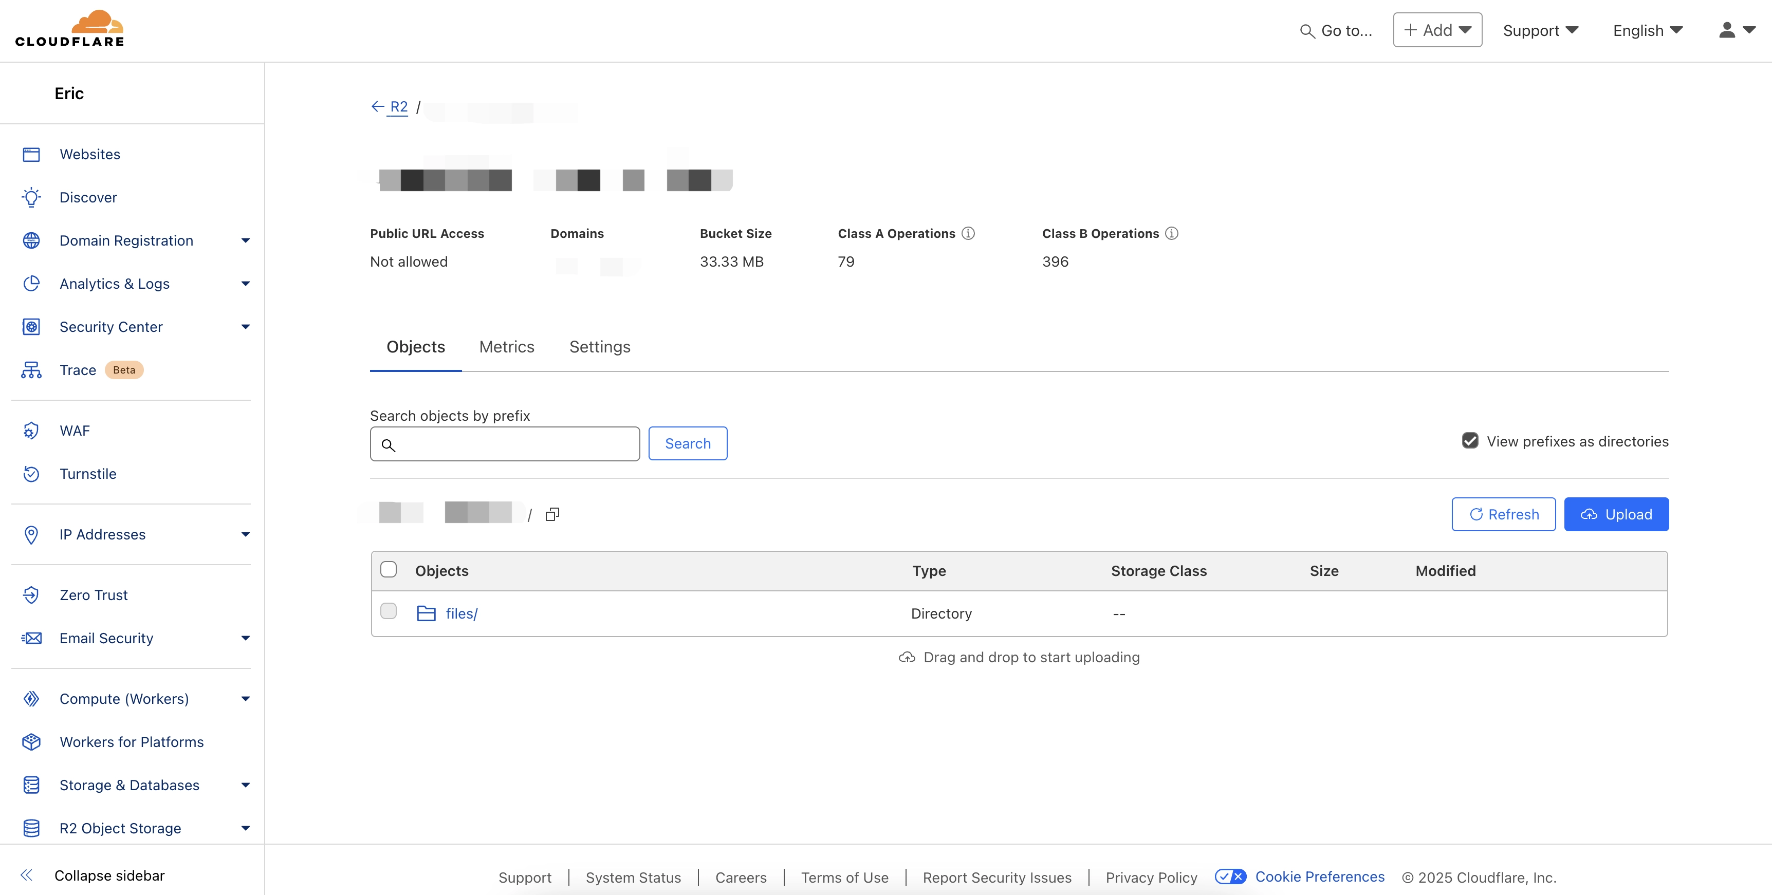Switch to the Settings tab

pos(599,347)
